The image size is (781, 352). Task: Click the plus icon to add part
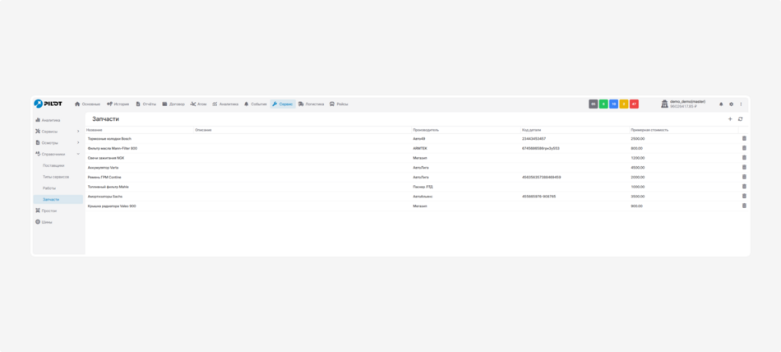pyautogui.click(x=730, y=119)
